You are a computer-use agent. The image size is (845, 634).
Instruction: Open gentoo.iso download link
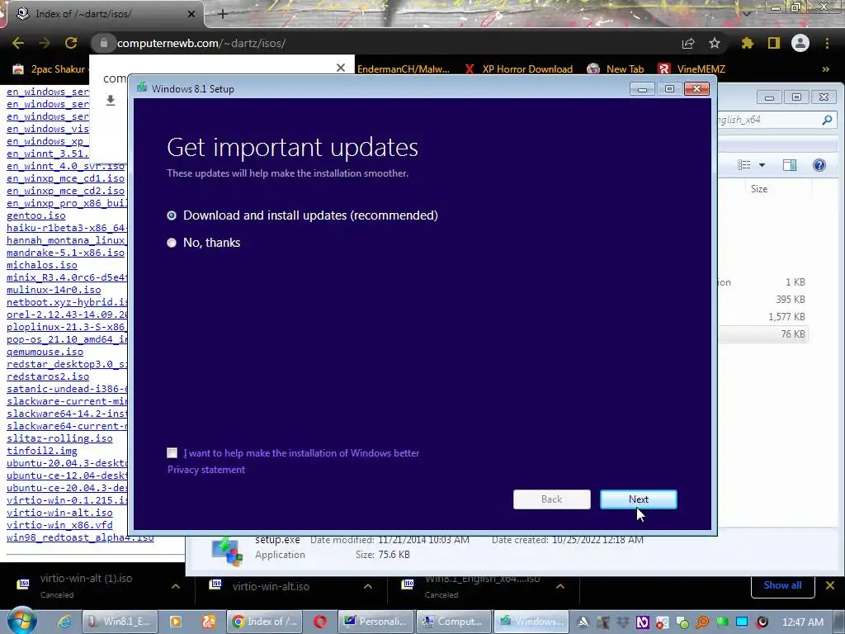coord(36,215)
